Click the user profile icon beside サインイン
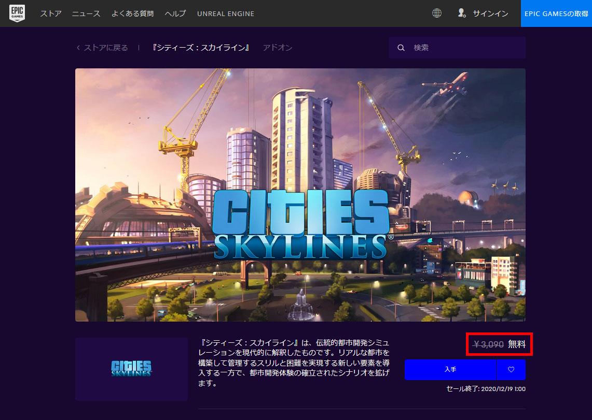Viewport: 592px width, 420px height. point(461,13)
